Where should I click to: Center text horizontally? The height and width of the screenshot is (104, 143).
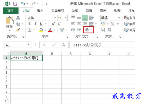[x=79, y=24]
